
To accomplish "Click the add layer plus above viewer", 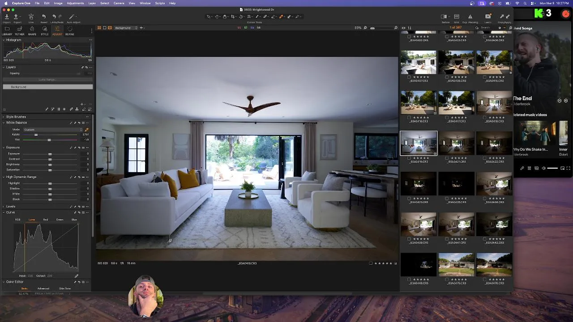I will (141, 28).
